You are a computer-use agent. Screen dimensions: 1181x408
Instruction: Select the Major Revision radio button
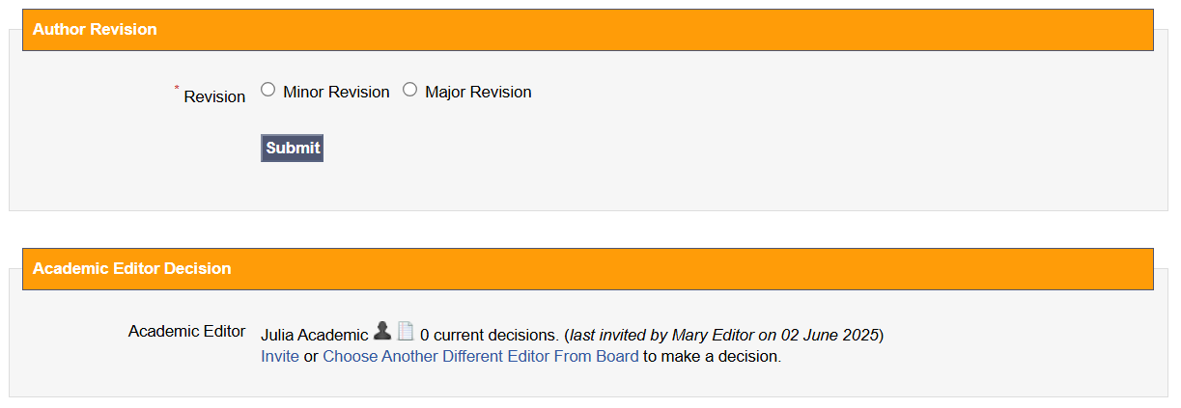click(x=409, y=91)
